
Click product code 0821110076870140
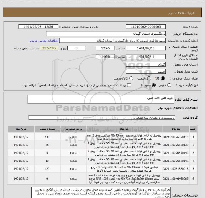coord(175,153)
